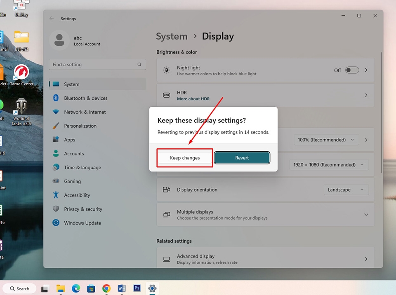This screenshot has height=295, width=396.
Task: Open the Scale dropdown showing 100% (Recommended)
Action: point(326,140)
